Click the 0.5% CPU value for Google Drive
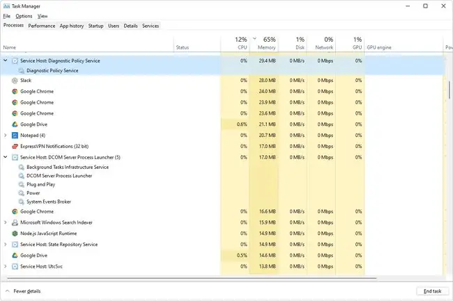This screenshot has width=453, height=301. [x=242, y=256]
